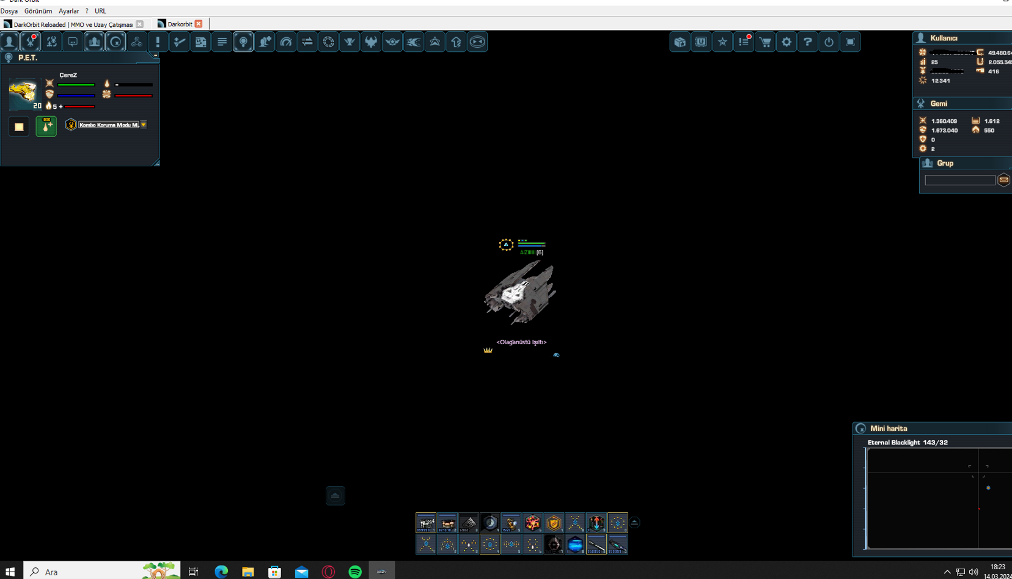Click the Ara search box on taskbar
Screen dimensions: 1012x579
pyautogui.click(x=101, y=571)
